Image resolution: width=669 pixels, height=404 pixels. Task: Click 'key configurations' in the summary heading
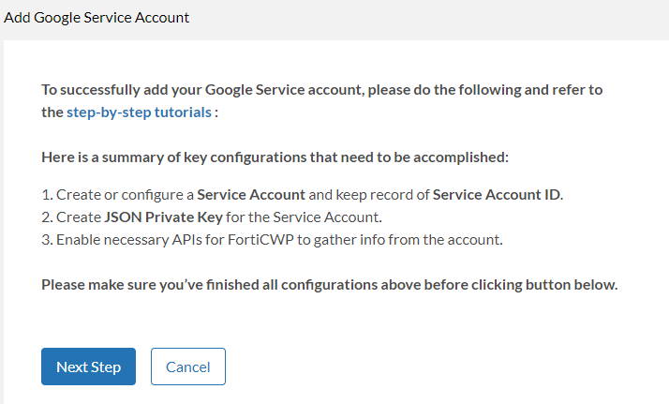[242, 157]
